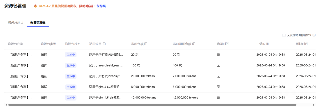Open the 去购买 link
321x112 pixels.
coord(101,6)
